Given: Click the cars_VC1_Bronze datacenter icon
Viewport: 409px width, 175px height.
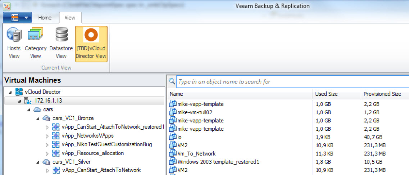Looking at the screenshot, I should (47, 118).
